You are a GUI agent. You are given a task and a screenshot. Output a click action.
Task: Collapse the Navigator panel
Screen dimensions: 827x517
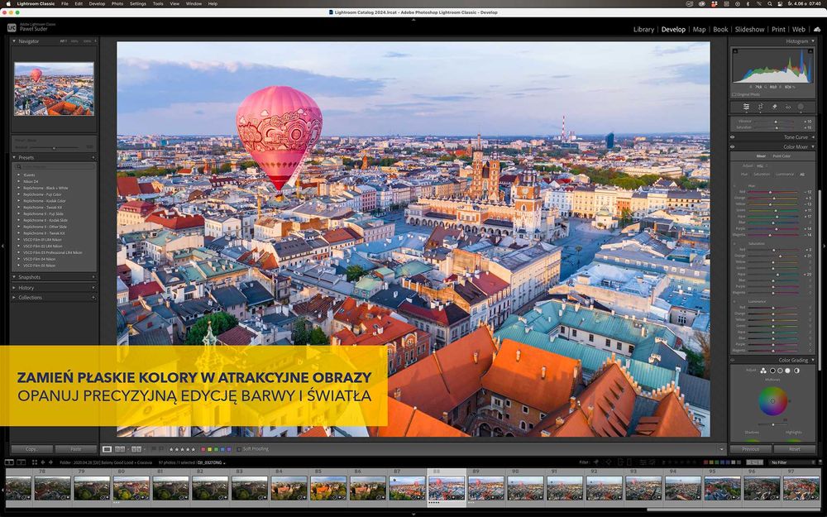[x=14, y=41]
